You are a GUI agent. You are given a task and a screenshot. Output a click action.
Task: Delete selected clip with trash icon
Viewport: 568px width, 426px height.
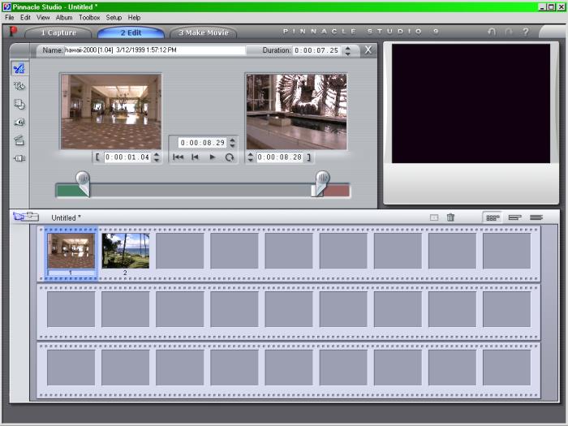[x=450, y=217]
